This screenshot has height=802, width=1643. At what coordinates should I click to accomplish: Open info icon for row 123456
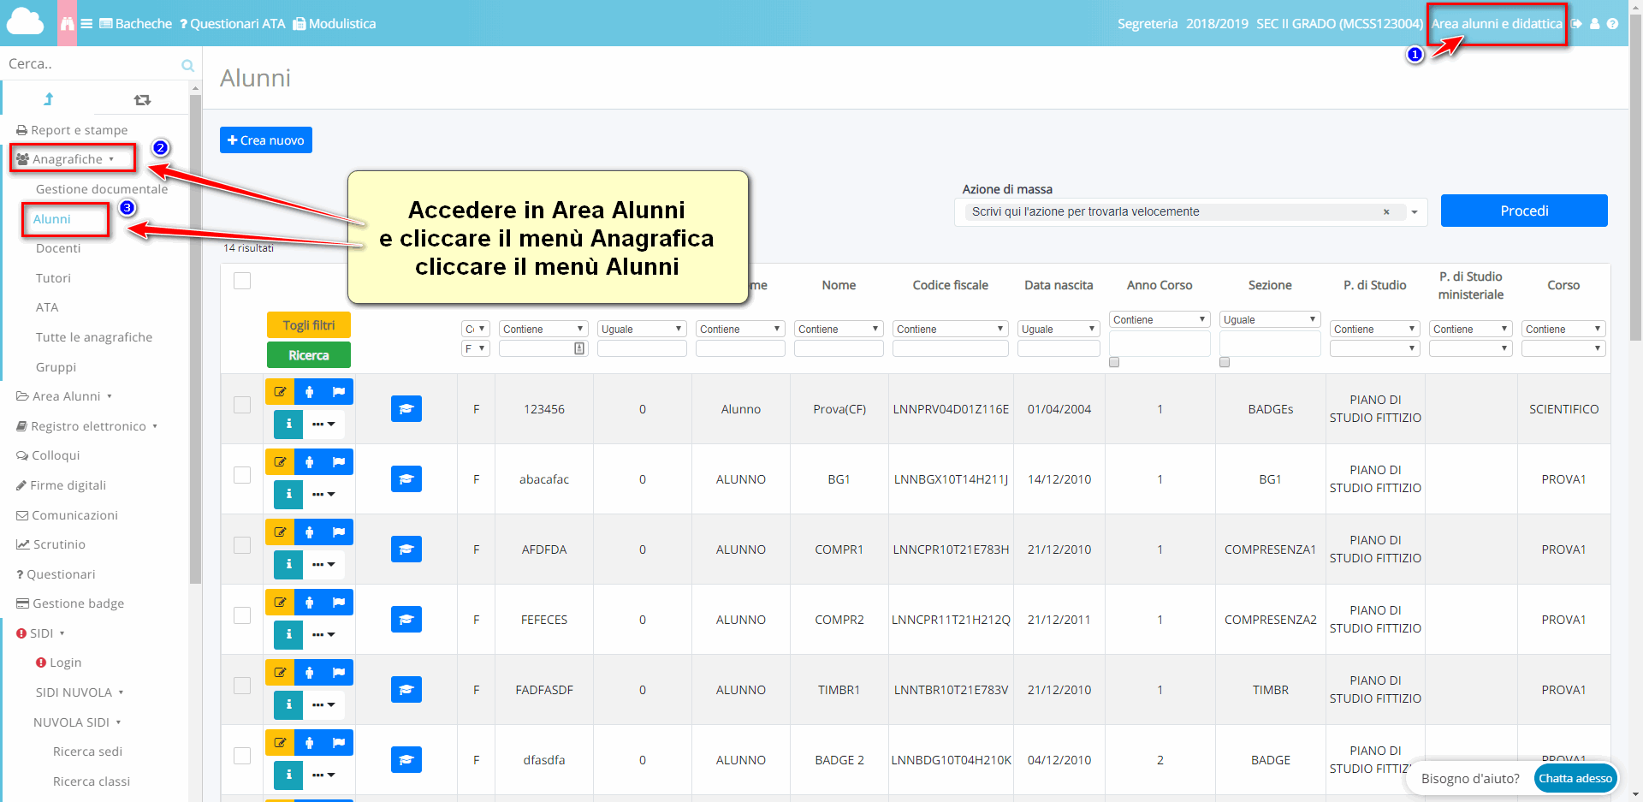(288, 424)
